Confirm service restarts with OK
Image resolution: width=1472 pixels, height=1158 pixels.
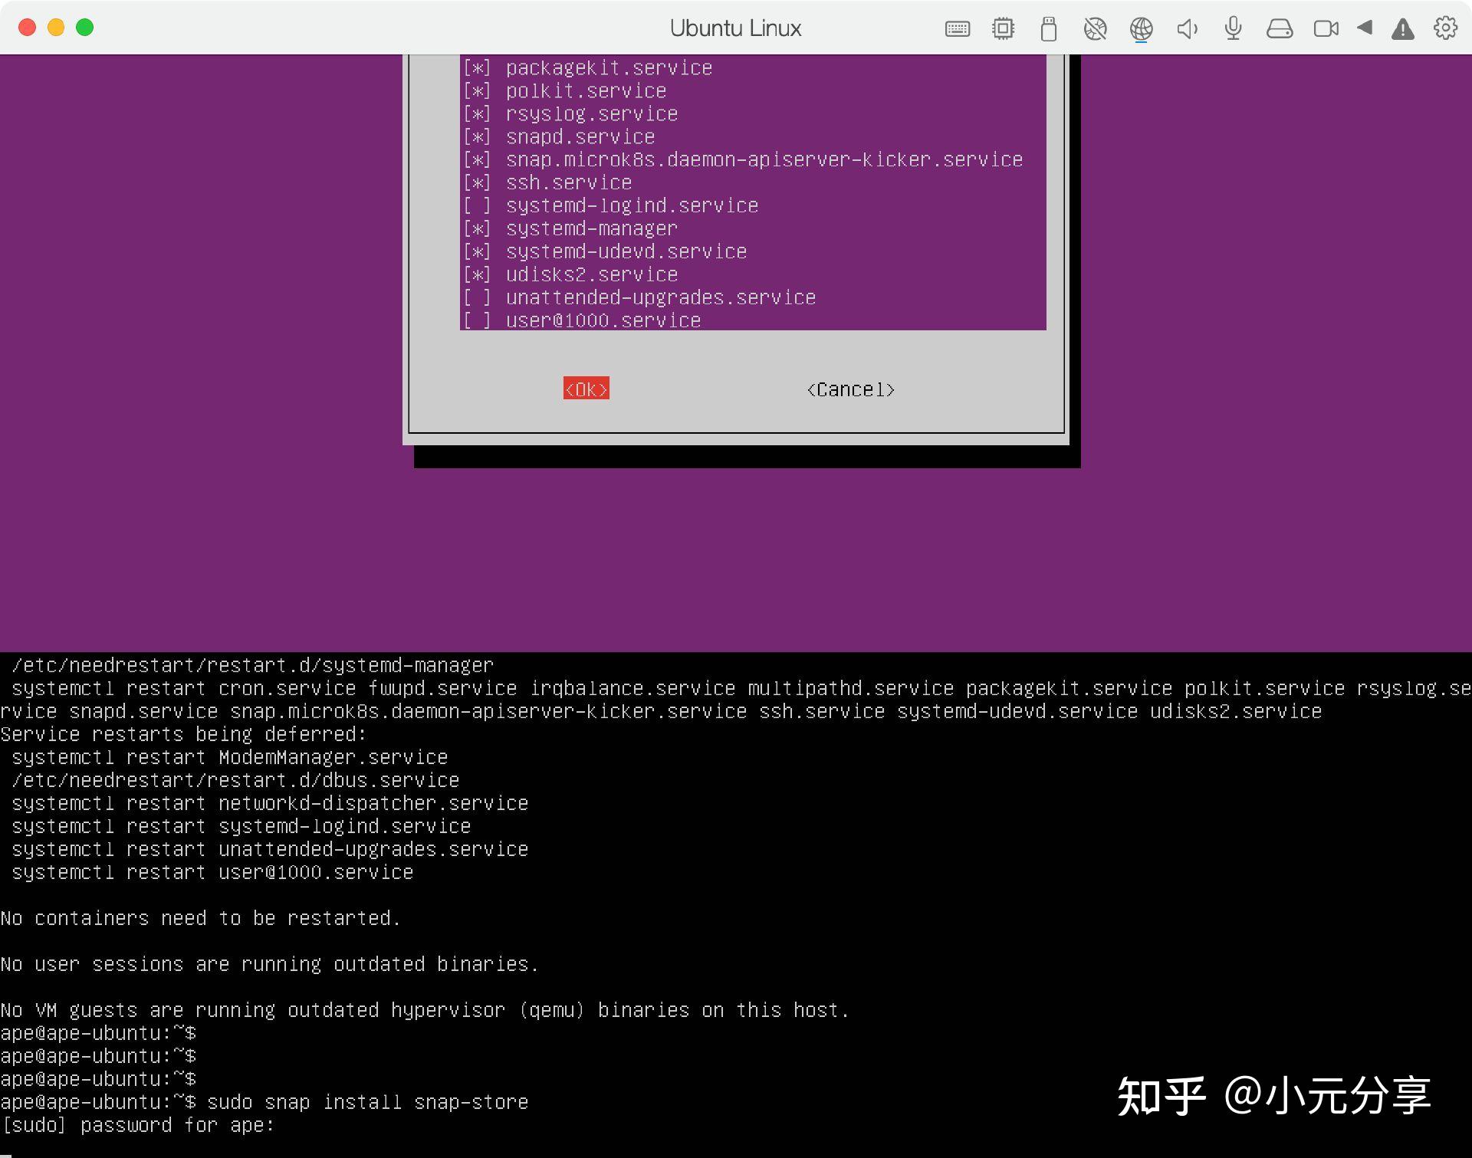point(586,389)
